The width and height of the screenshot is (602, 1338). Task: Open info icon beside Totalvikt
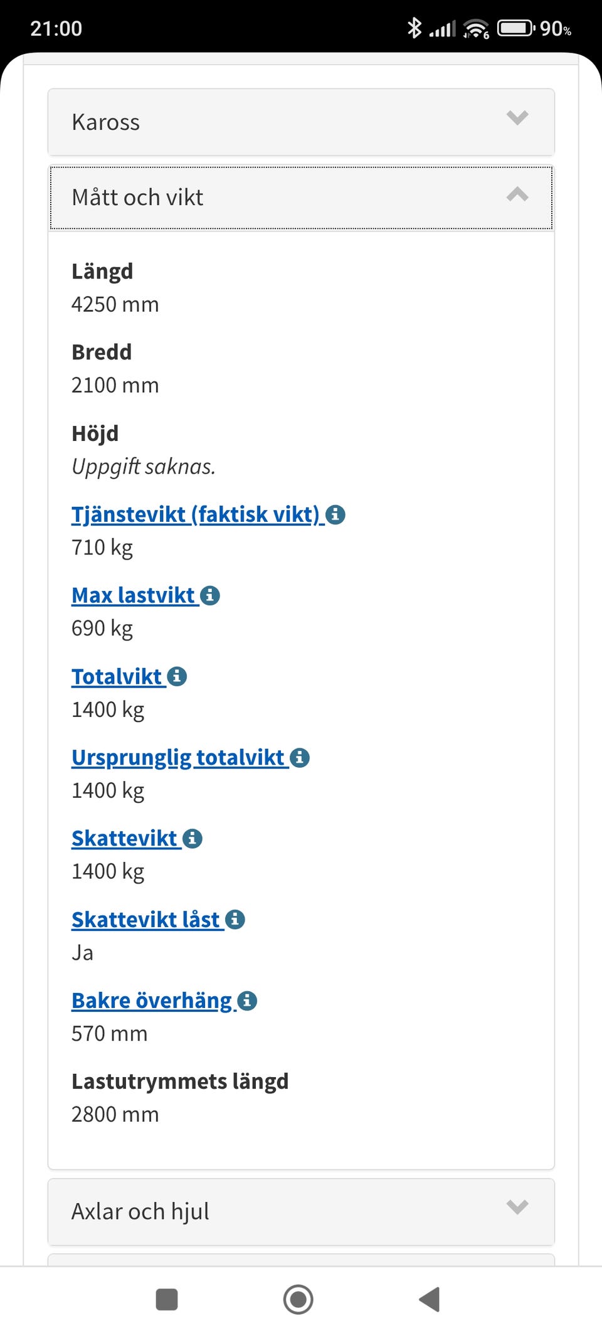[177, 677]
